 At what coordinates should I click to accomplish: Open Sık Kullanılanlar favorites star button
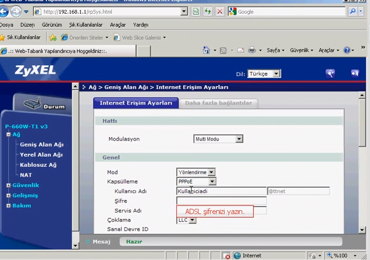(20, 37)
